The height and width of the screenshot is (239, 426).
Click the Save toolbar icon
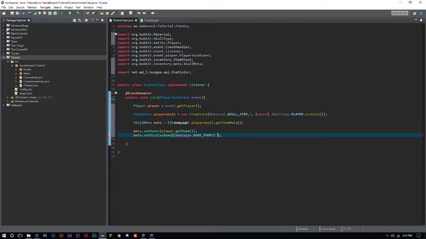(12, 13)
